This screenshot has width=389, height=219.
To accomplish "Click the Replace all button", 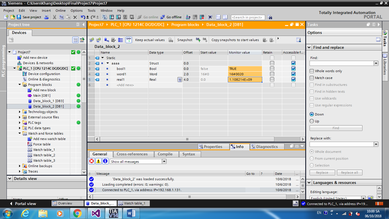I will tap(350, 172).
